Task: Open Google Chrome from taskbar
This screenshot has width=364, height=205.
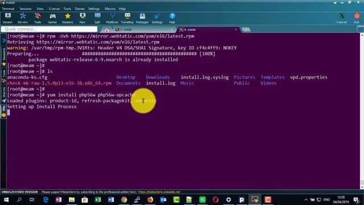Action: pyautogui.click(x=124, y=200)
